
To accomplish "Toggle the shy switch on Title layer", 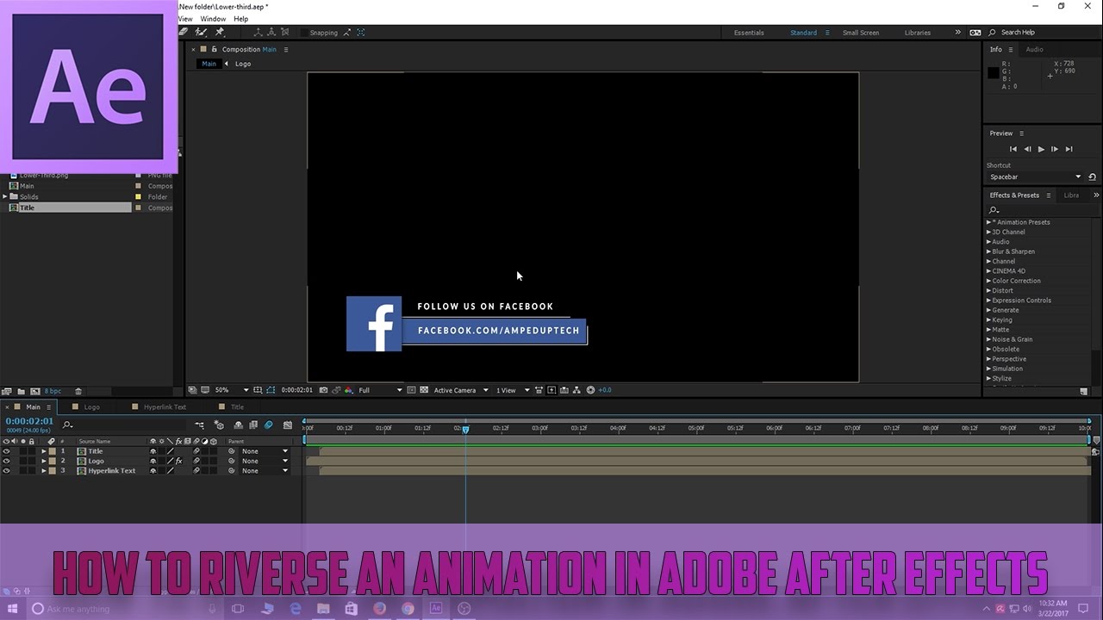I will (153, 451).
